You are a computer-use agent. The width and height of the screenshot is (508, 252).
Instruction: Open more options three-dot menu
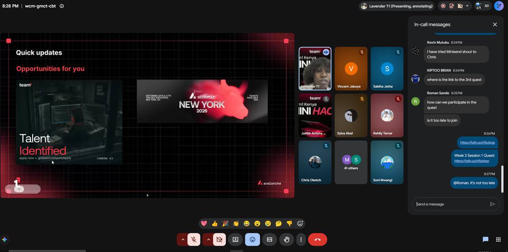click(301, 240)
